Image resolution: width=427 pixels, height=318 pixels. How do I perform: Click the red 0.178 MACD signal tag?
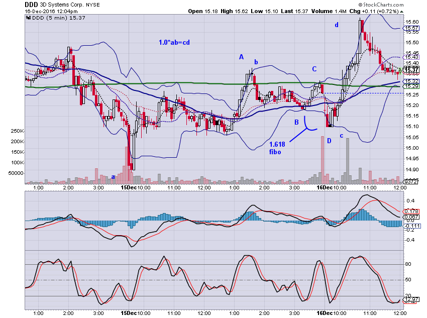pyautogui.click(x=411, y=211)
